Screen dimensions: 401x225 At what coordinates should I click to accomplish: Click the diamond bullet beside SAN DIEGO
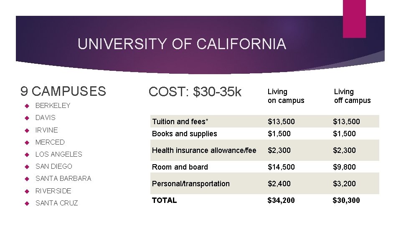[x=26, y=167]
